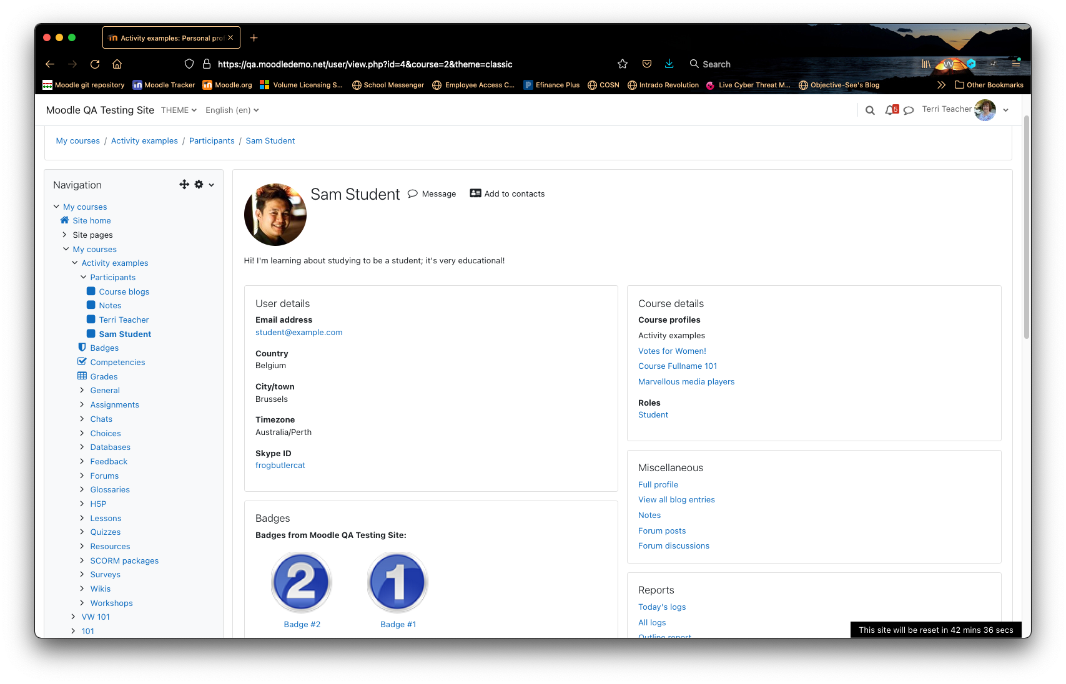Click Activity examples breadcrumb link

pyautogui.click(x=144, y=141)
